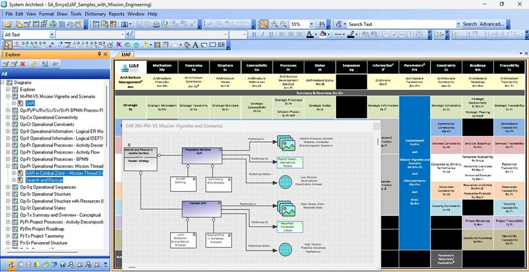
Task: Expand the Pj-Rm Project Roadmap node
Action: (8, 229)
